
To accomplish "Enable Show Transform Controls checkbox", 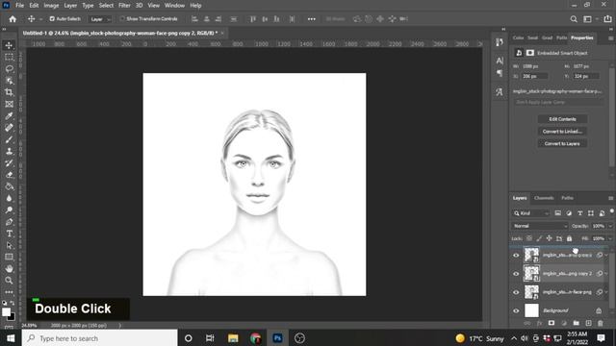I will 122,19.
